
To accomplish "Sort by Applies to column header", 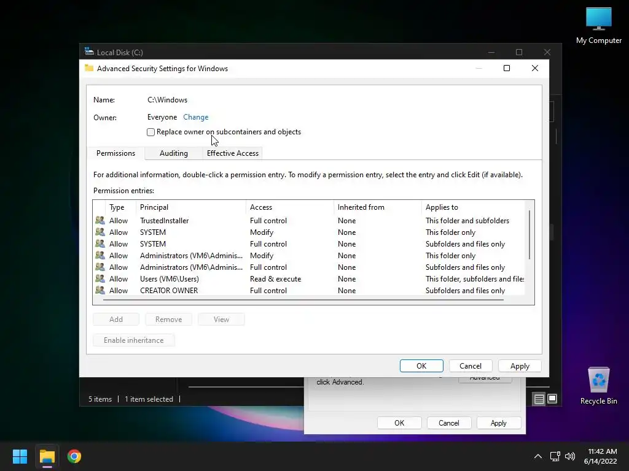I will (x=473, y=207).
